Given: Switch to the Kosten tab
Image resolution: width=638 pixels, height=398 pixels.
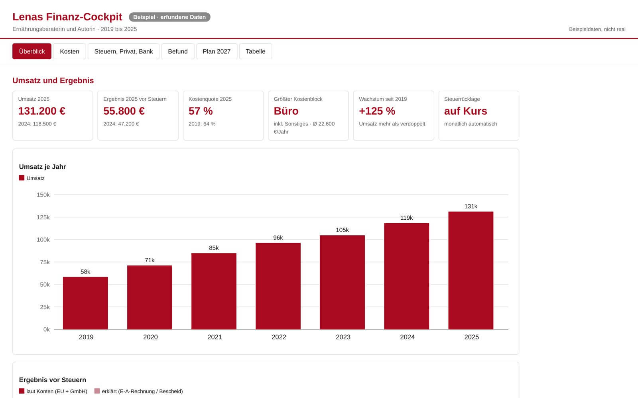Looking at the screenshot, I should click(69, 51).
